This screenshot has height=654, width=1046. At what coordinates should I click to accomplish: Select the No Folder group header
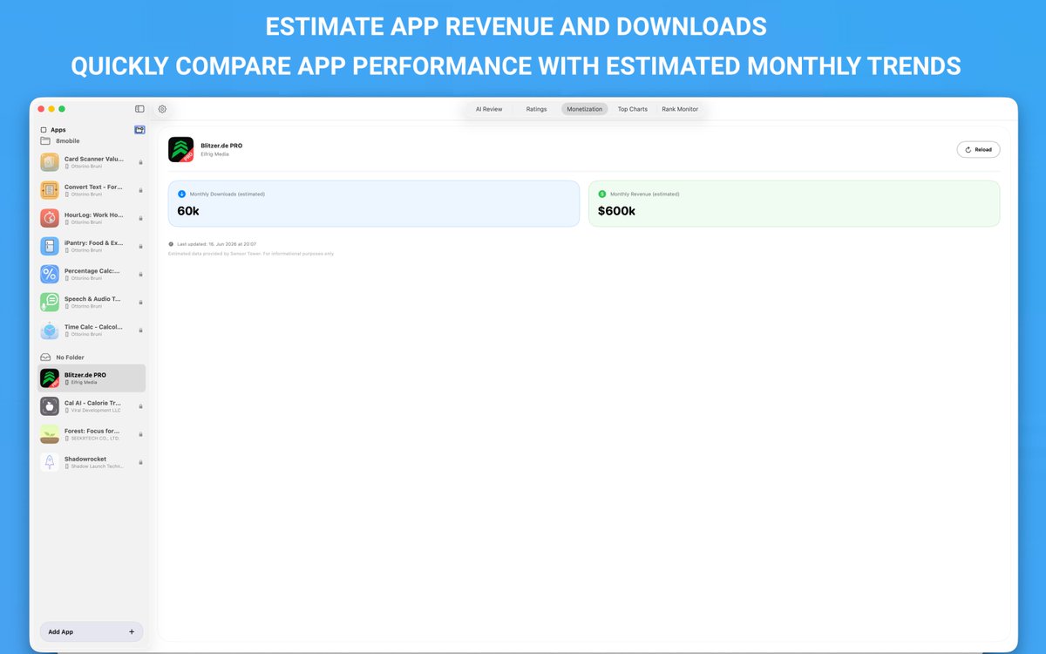pyautogui.click(x=92, y=358)
